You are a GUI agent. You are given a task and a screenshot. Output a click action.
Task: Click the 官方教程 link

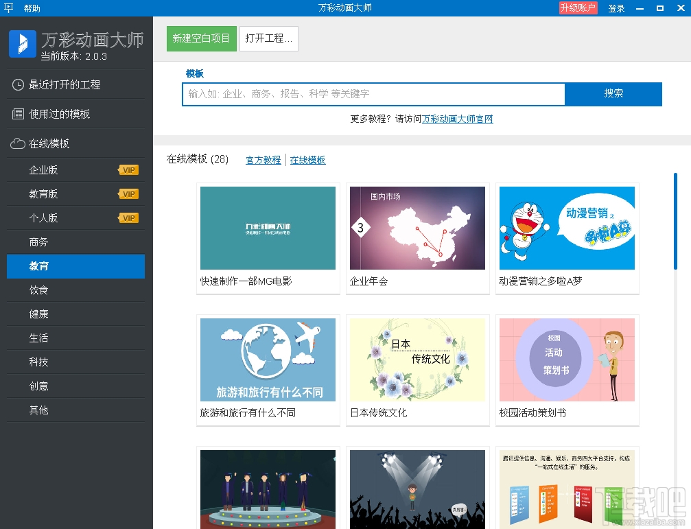pyautogui.click(x=263, y=160)
